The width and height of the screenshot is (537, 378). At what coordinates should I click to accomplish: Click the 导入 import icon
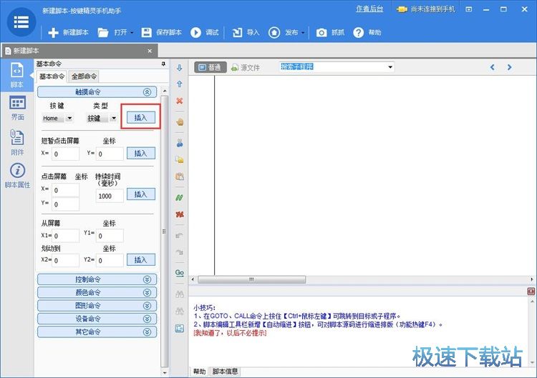[x=237, y=32]
